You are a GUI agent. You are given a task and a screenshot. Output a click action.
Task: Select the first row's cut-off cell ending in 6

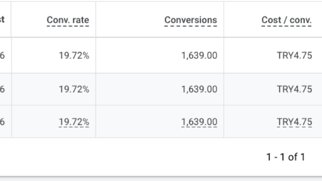2,56
